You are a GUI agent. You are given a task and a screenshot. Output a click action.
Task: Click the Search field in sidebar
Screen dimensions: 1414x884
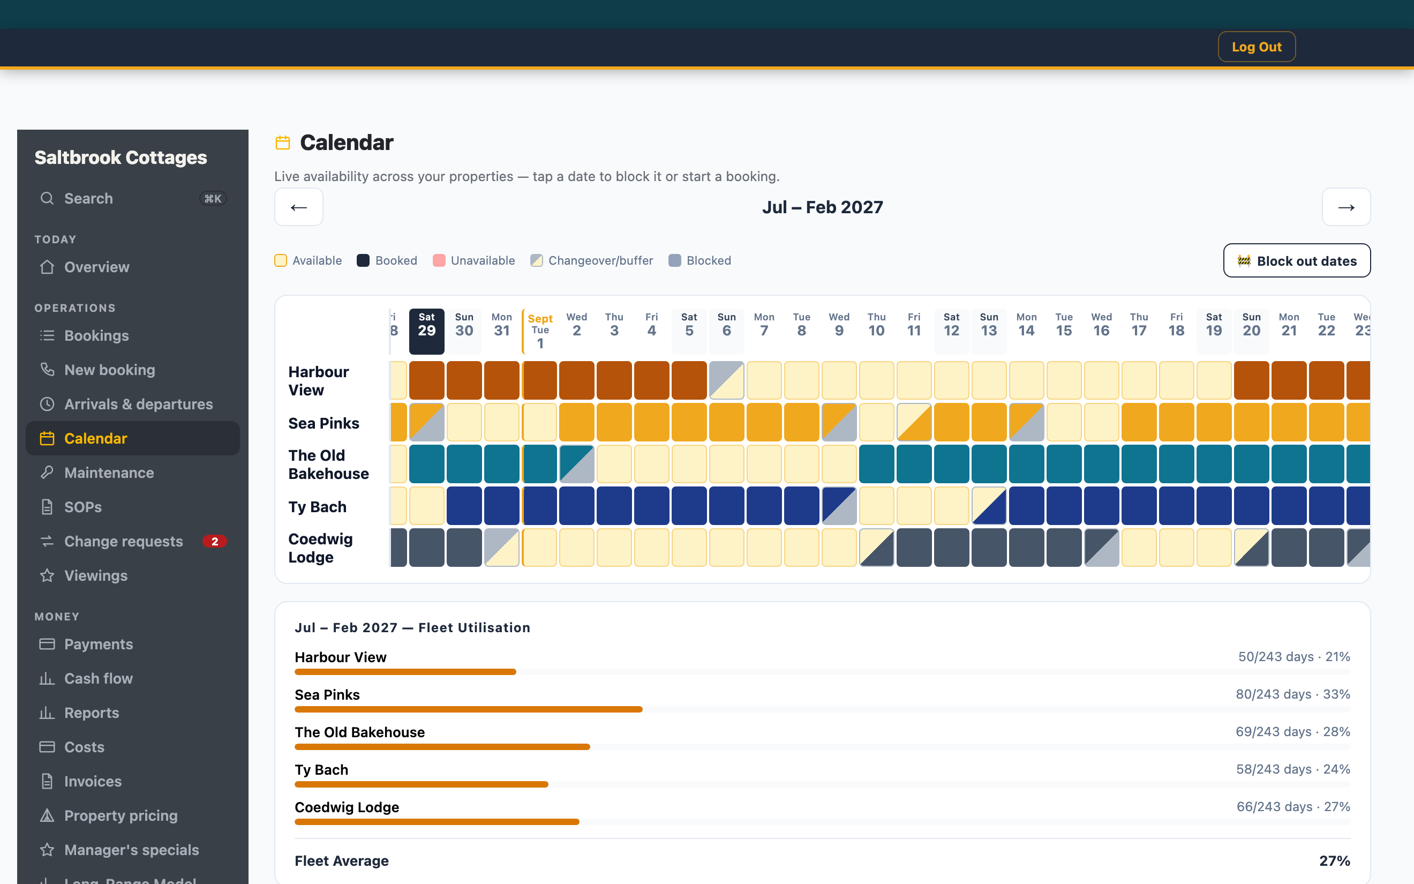[x=133, y=198]
